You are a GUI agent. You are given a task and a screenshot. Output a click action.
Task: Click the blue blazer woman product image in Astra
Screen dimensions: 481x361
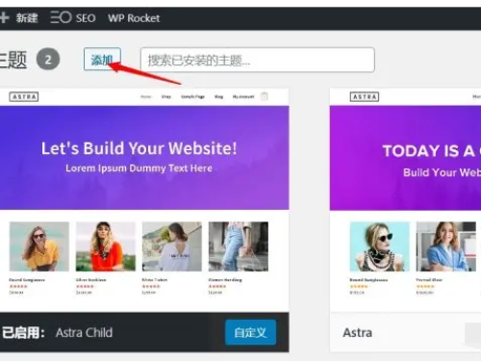click(x=446, y=246)
